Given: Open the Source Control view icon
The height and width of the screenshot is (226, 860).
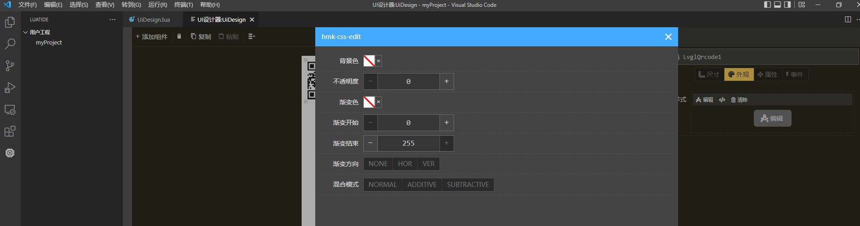Looking at the screenshot, I should (x=10, y=66).
